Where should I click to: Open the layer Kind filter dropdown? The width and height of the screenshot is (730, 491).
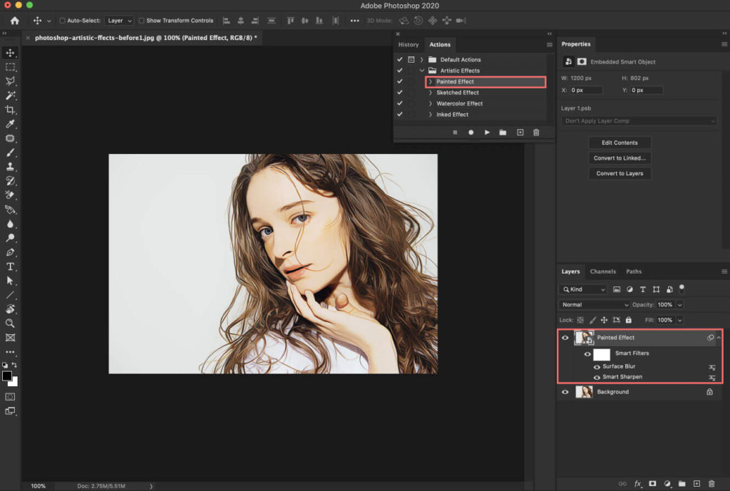tap(583, 289)
